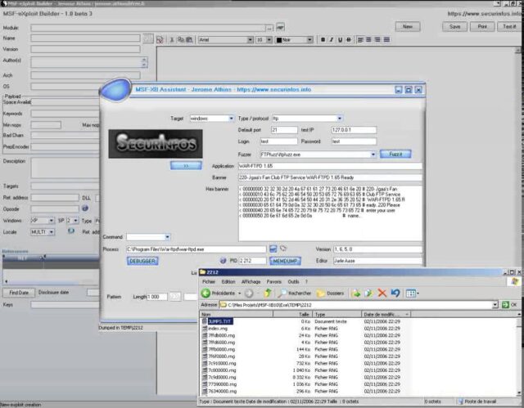This screenshot has width=524, height=408.
Task: Click the Move To icon in Explorer
Action: click(x=356, y=294)
